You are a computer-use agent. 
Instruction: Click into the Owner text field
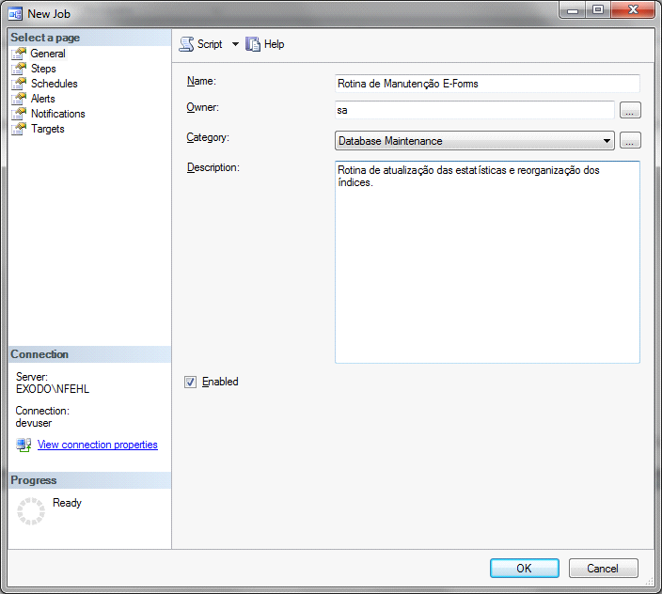pyautogui.click(x=475, y=110)
